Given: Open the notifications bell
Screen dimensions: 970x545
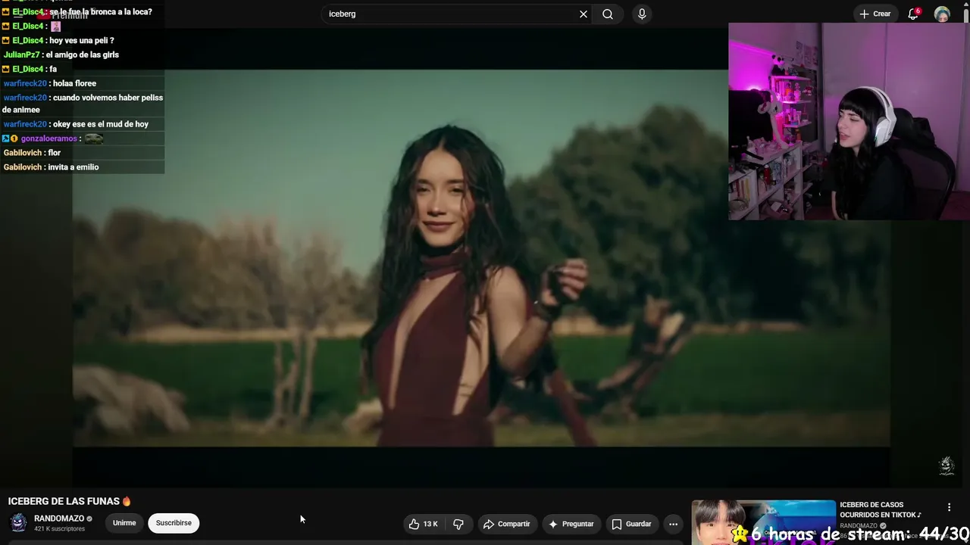Looking at the screenshot, I should pos(913,14).
